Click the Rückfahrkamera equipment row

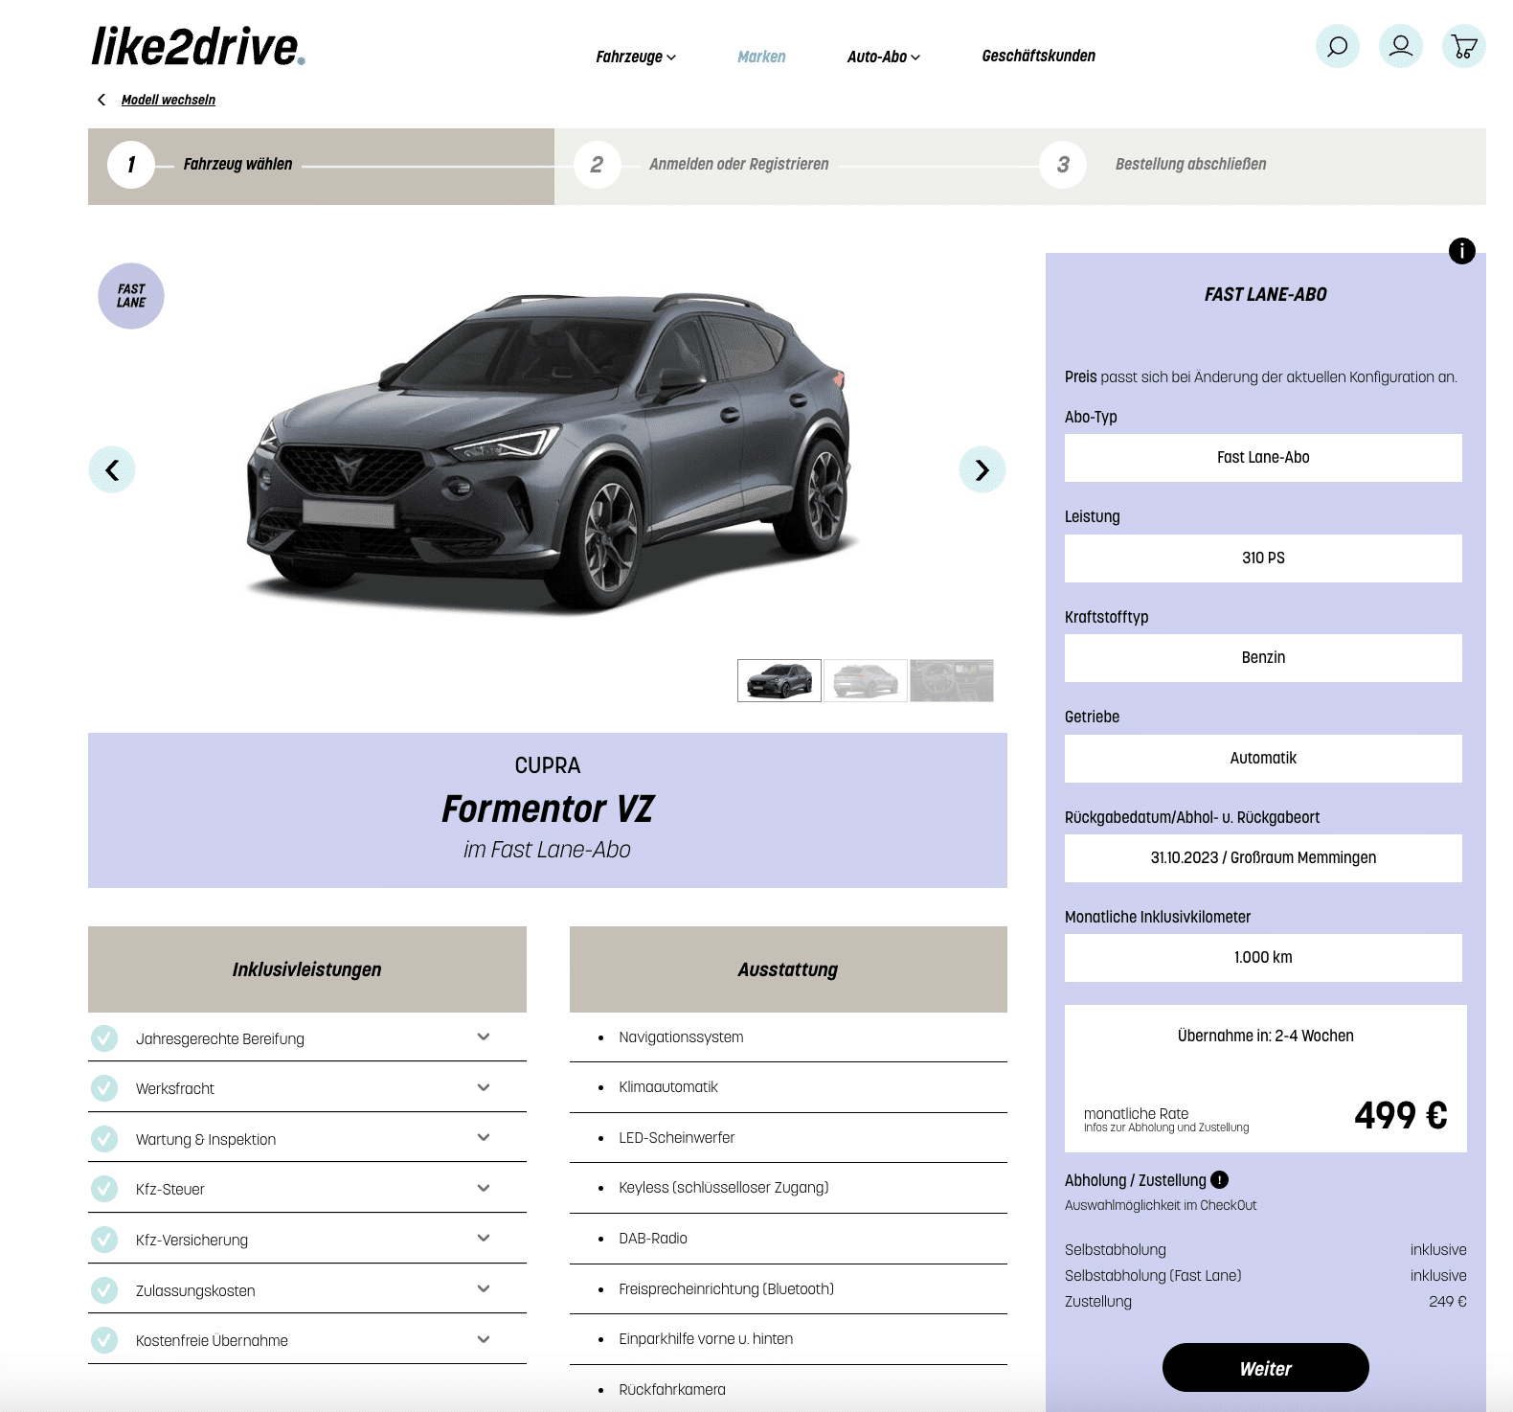(x=788, y=1390)
